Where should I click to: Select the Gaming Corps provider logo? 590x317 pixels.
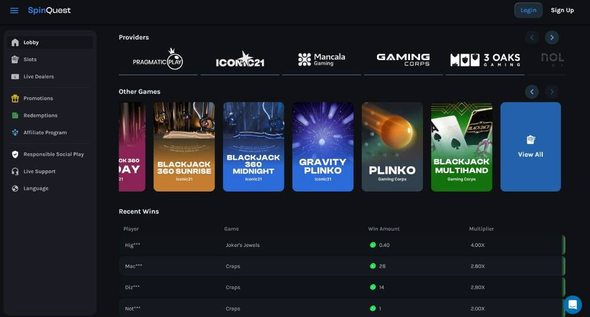(x=404, y=60)
